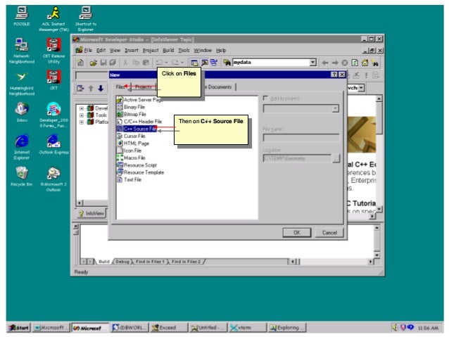The height and width of the screenshot is (337, 449).
Task: Click the InfoViewer pane scroll-up arrow
Action: [x=379, y=98]
